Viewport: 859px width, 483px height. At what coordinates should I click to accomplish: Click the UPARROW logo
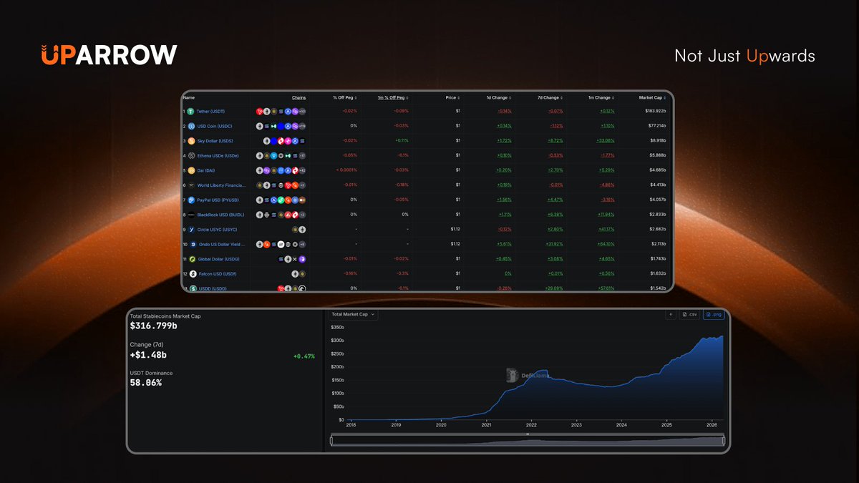click(x=109, y=55)
